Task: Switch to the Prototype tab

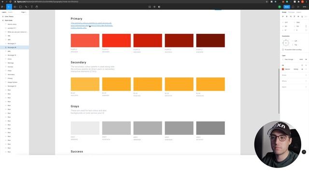Action: pos(291,12)
